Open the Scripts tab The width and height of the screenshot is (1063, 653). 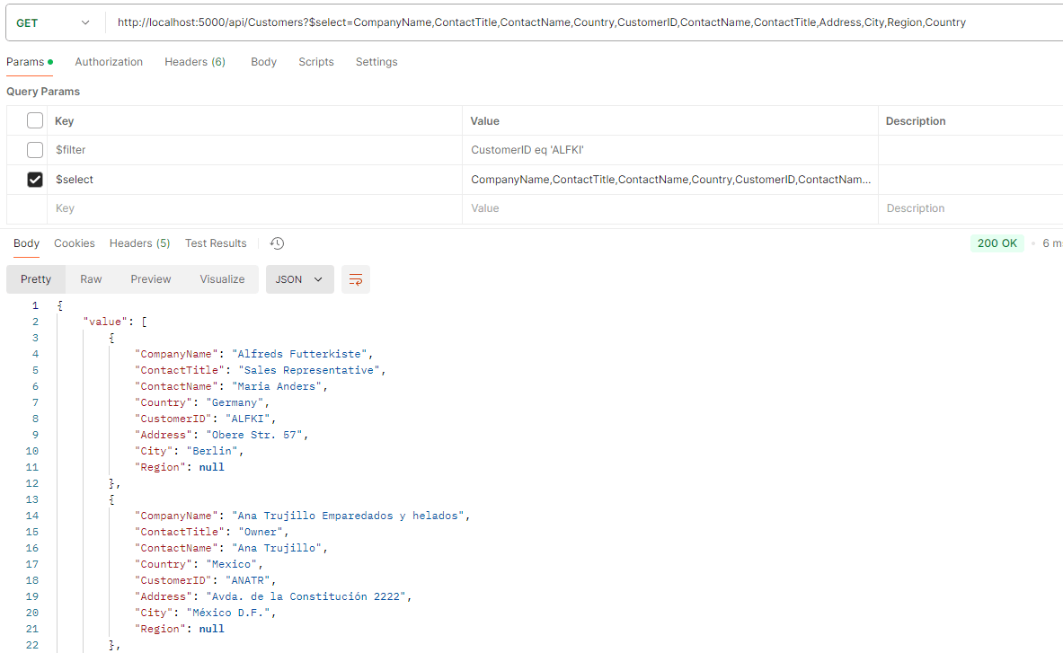click(316, 62)
